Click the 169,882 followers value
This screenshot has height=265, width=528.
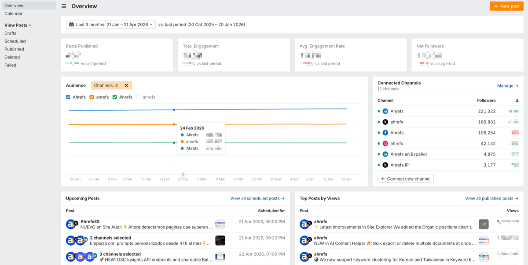click(x=487, y=122)
